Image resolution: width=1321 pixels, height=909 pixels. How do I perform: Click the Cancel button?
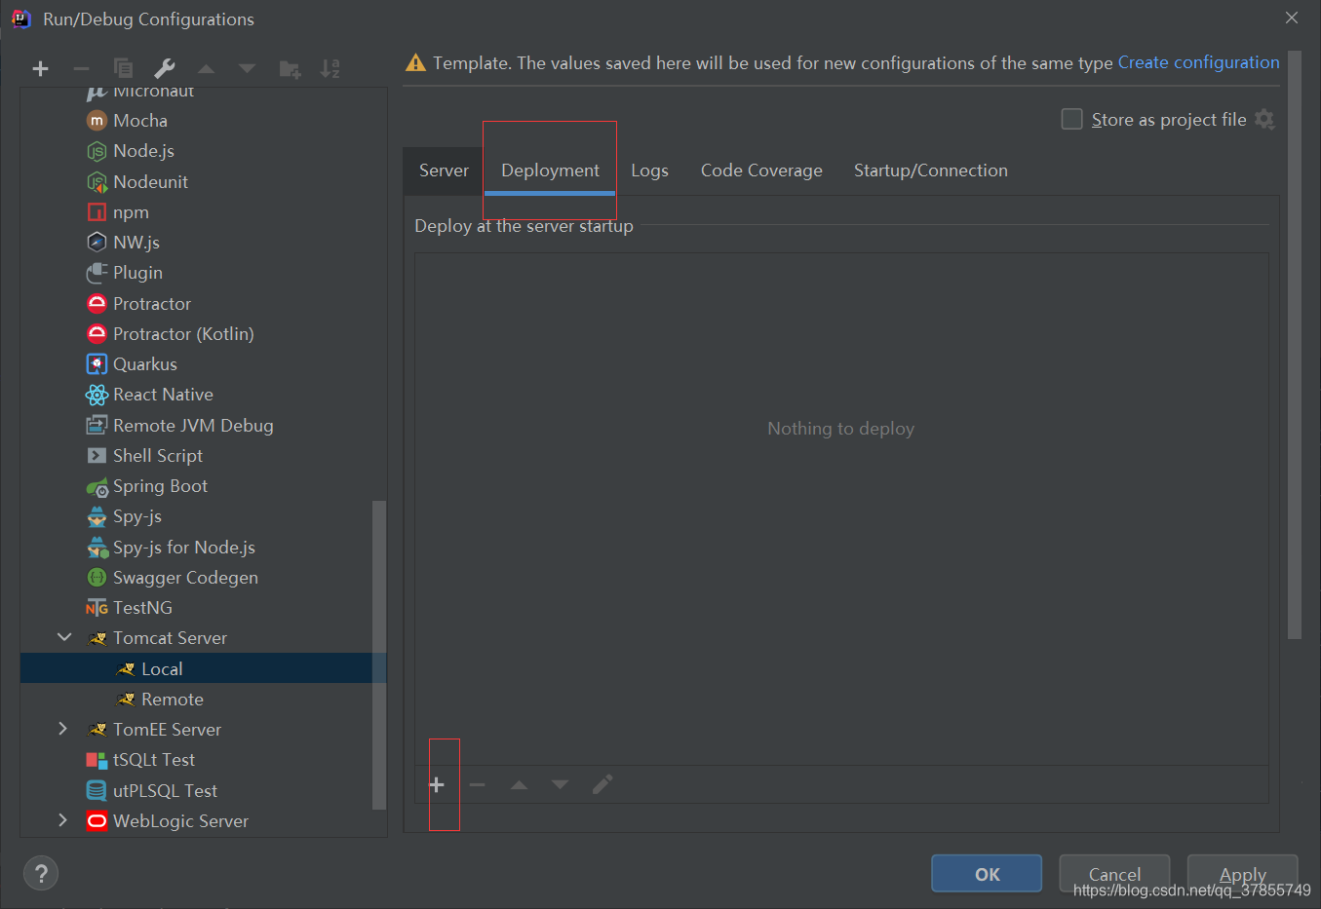tap(1114, 874)
